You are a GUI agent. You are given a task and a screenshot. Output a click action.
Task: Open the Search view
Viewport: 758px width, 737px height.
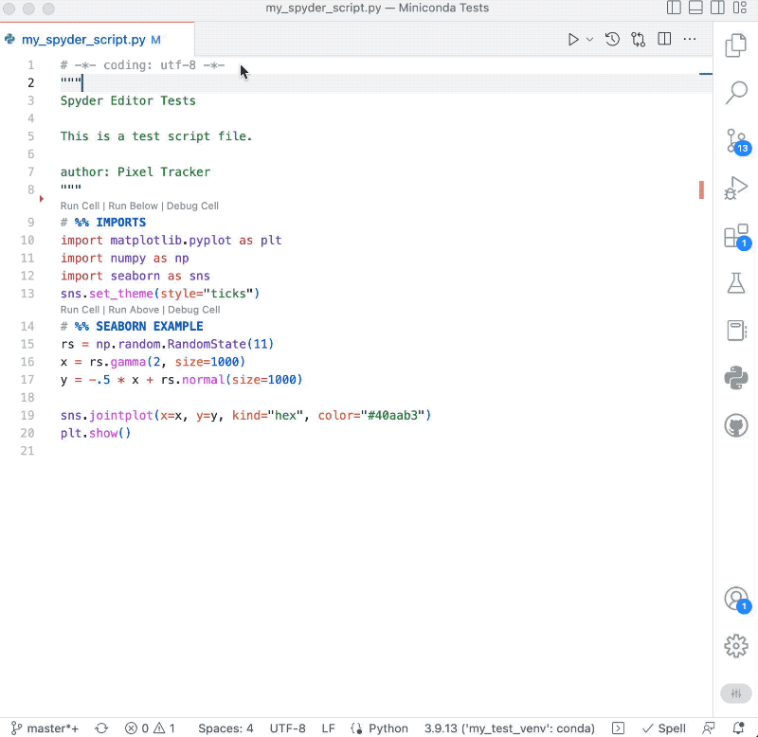point(736,92)
